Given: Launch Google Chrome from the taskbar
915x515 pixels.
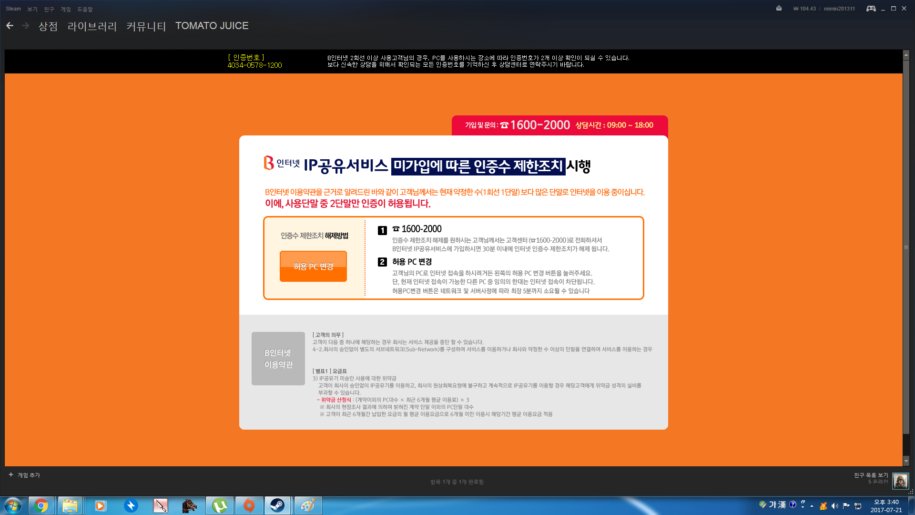Looking at the screenshot, I should coord(41,505).
